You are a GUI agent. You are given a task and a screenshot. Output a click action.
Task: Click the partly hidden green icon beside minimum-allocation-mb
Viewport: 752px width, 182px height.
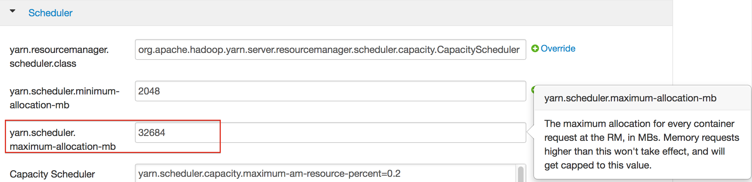533,90
